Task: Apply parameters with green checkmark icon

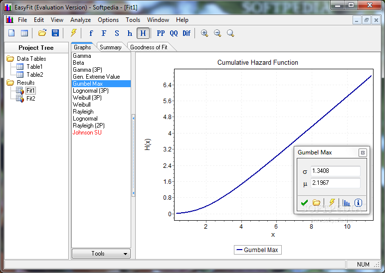Action: [304, 203]
